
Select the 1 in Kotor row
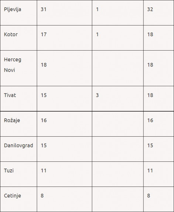coord(97,34)
